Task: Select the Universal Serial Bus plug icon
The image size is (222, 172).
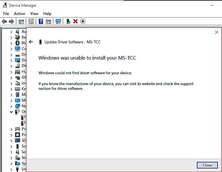Action: click(18, 169)
